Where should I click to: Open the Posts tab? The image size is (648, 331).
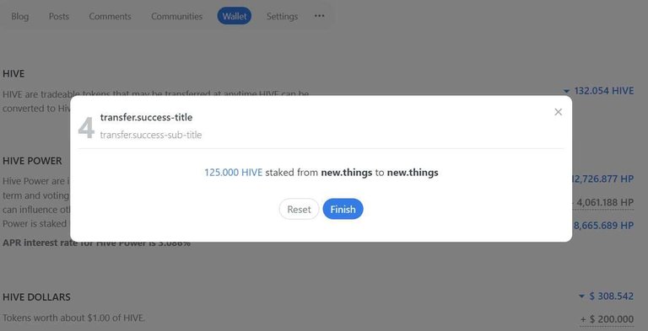click(59, 17)
